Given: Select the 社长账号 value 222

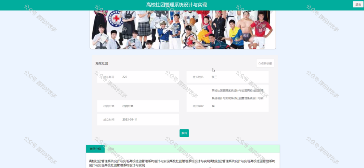Looking at the screenshot, I should click(x=125, y=77).
